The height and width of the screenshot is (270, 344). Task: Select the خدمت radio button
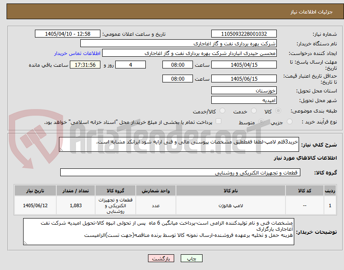pyautogui.click(x=254, y=111)
